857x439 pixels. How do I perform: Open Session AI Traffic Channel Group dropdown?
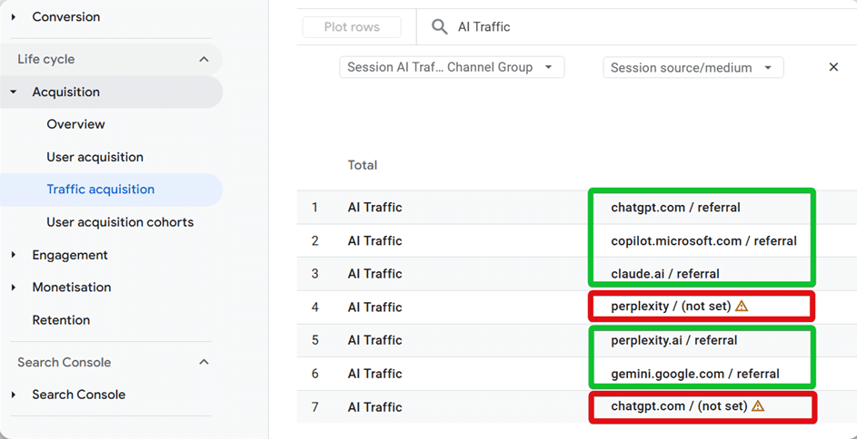pos(452,68)
